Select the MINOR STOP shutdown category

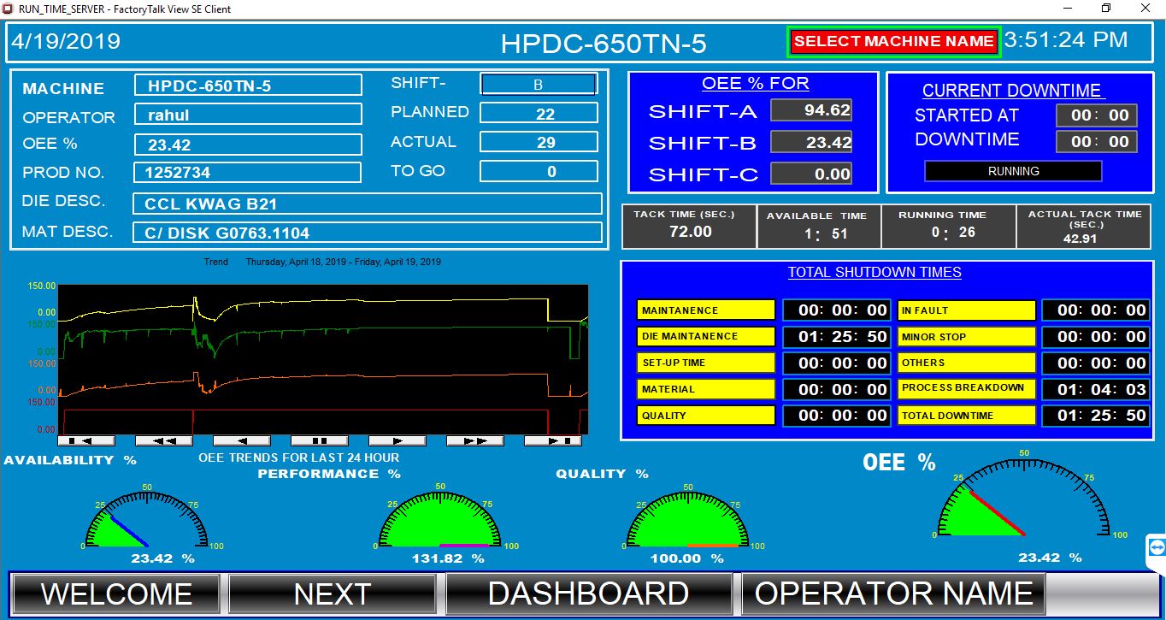coord(966,336)
